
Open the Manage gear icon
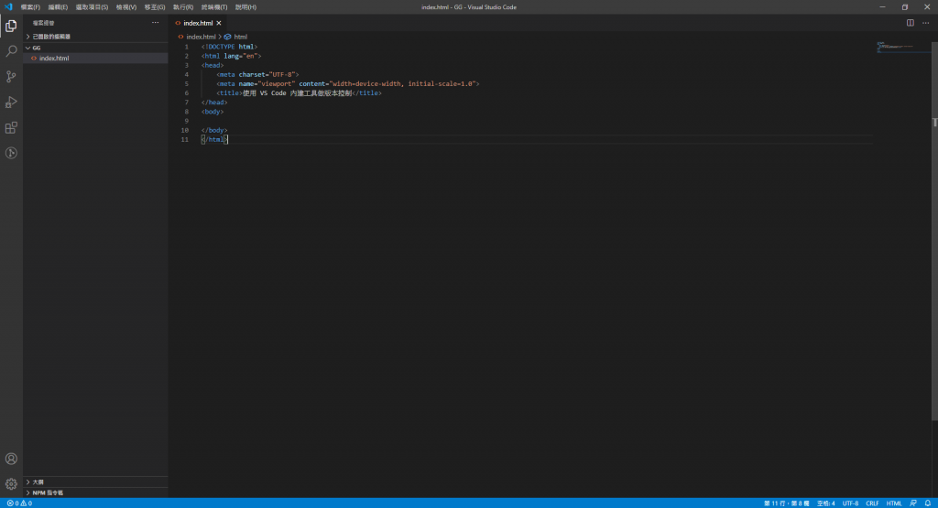coord(11,483)
